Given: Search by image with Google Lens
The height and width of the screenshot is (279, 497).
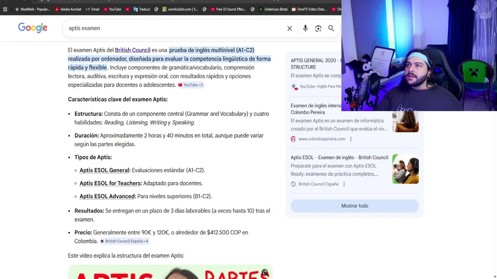Looking at the screenshot, I should 318,28.
